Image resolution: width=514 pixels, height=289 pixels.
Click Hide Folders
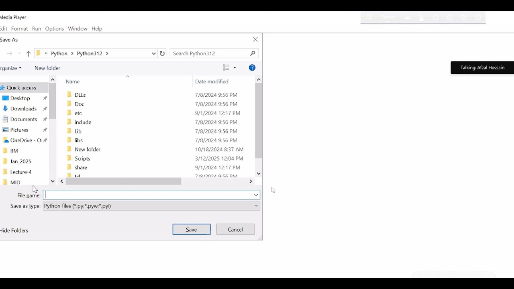coord(14,230)
